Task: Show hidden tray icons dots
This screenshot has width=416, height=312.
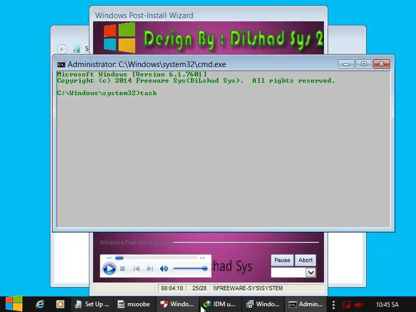Action: coord(333,305)
